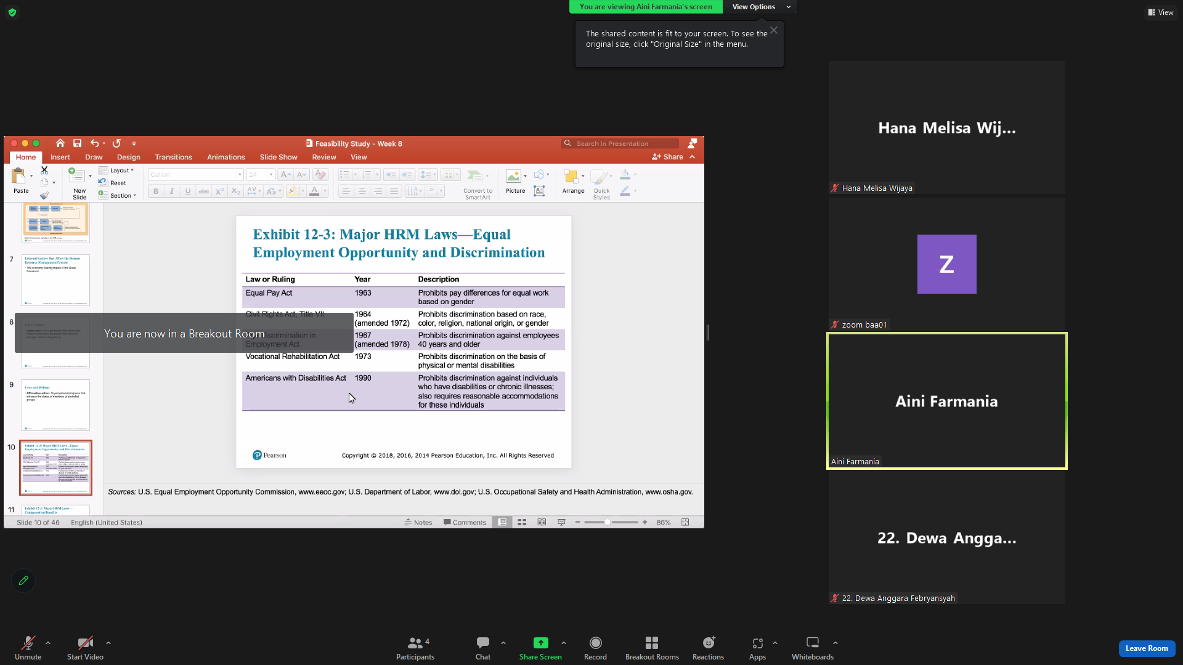Screen dimensions: 1183x665
Task: Toggle Italic formatting in the ribbon
Action: click(172, 191)
